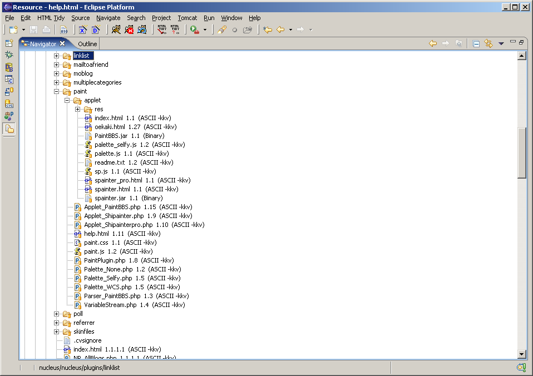Open the Navigate menu

point(108,18)
